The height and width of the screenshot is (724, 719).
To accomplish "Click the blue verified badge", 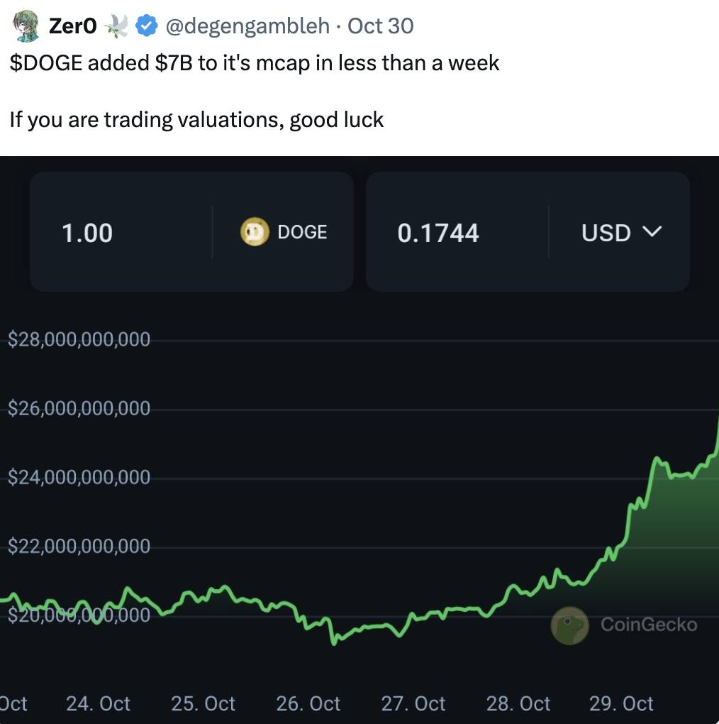I will click(147, 26).
